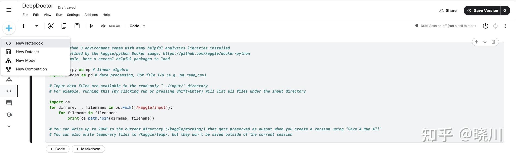Open the Settings menu
This screenshot has height=156, width=516.
[x=73, y=15]
